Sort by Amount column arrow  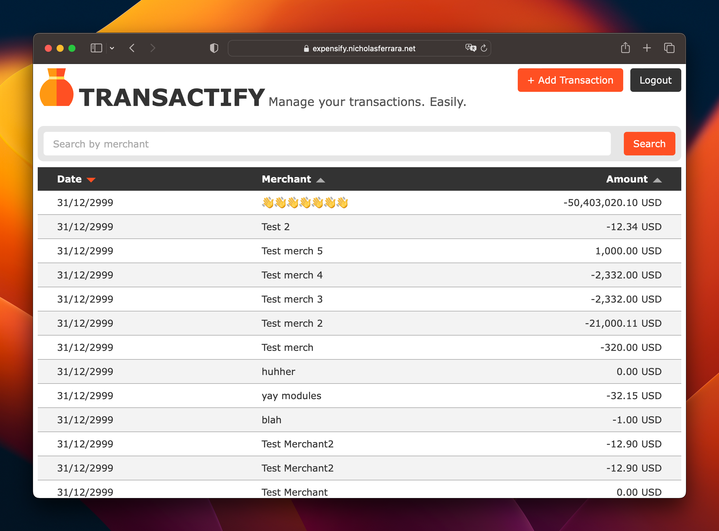click(x=657, y=180)
